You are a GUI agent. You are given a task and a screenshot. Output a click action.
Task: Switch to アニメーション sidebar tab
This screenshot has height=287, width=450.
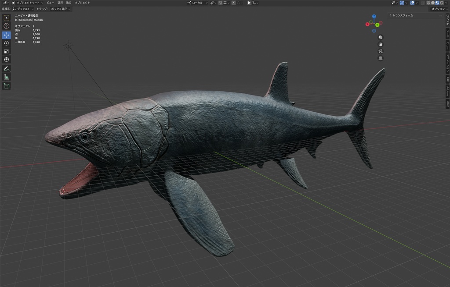click(447, 63)
